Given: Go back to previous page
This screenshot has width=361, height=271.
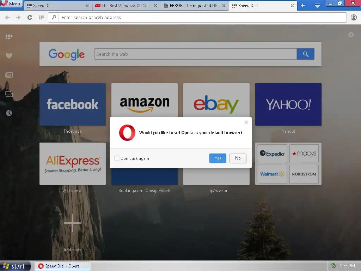Looking at the screenshot, I should coord(7,18).
